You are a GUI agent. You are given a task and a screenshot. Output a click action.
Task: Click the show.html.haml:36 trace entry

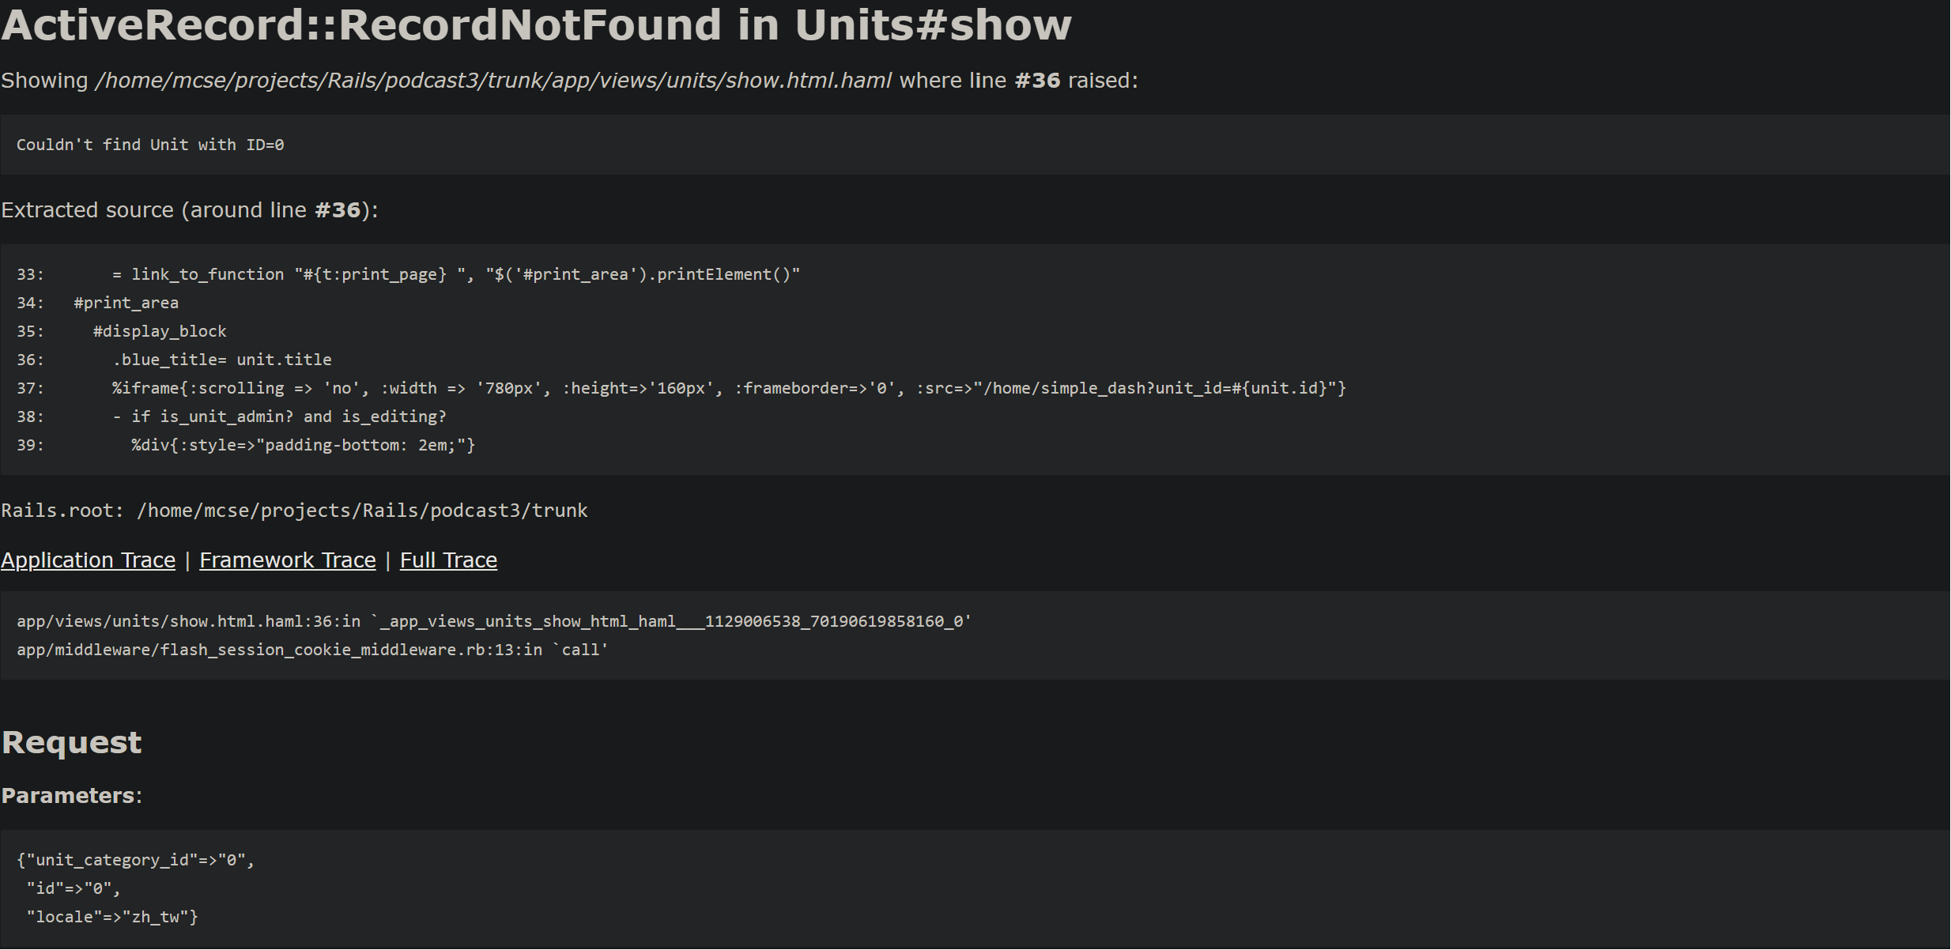tap(494, 621)
